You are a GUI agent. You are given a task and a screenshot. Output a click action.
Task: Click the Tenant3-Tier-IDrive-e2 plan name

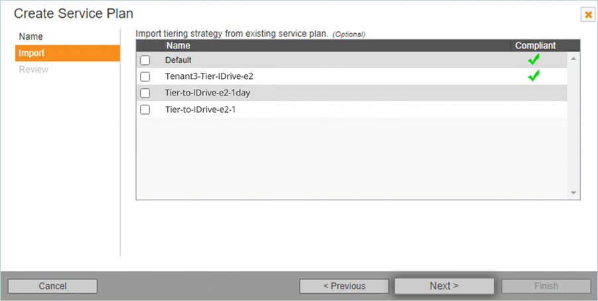pos(209,76)
